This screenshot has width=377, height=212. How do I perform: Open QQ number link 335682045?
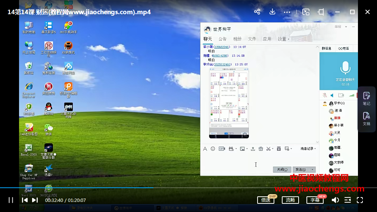click(221, 47)
